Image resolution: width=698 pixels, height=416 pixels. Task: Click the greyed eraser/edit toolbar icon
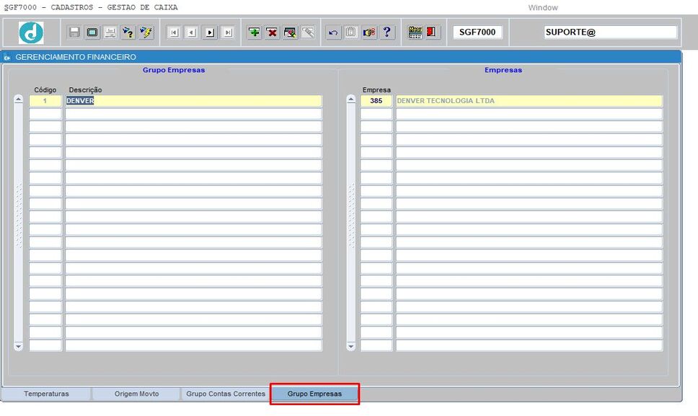point(308,32)
